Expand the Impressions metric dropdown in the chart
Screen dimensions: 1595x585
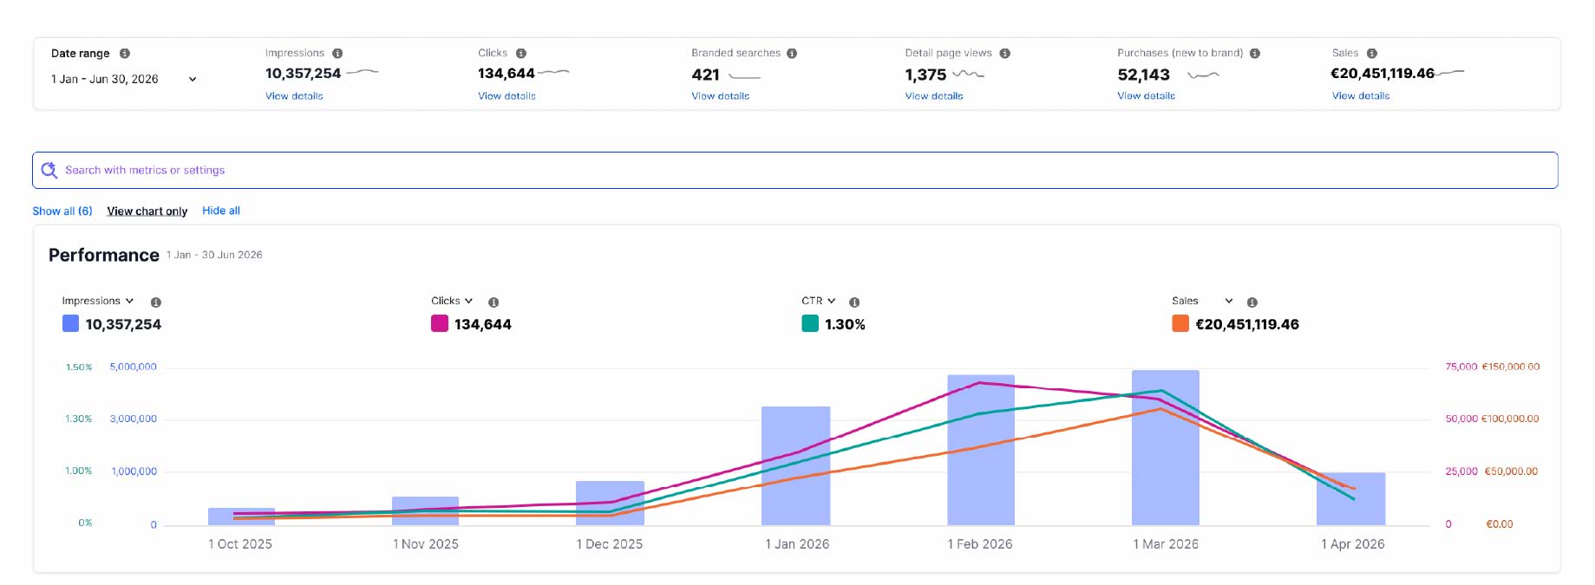98,301
